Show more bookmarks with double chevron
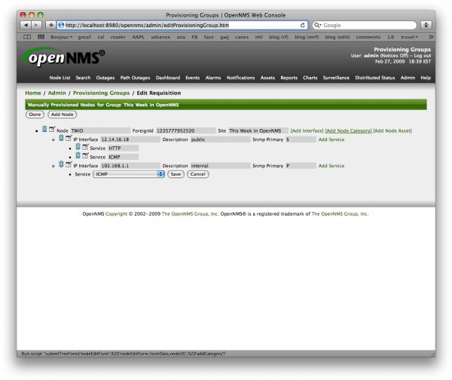This screenshot has width=452, height=380. click(431, 37)
